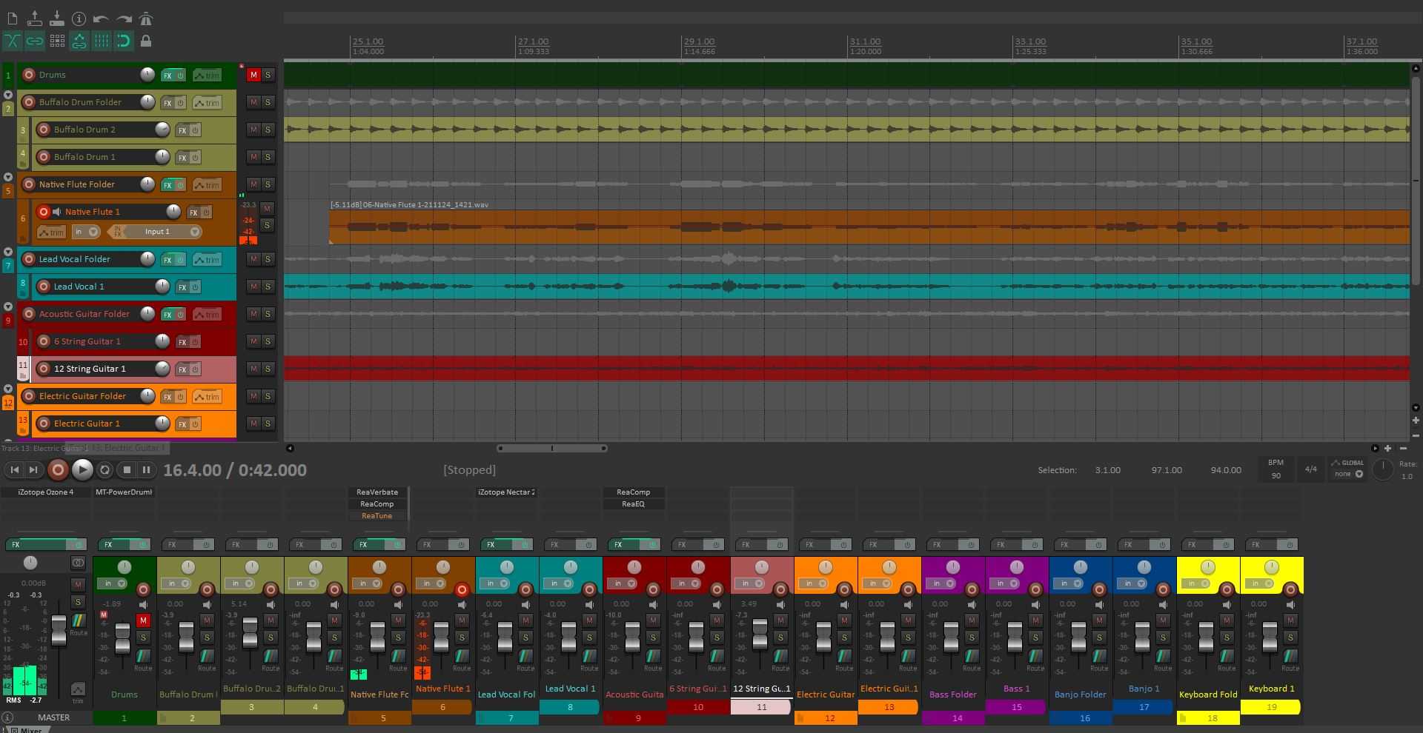This screenshot has height=733, width=1423.
Task: Open GLOBAL automation override 'none' dropdown
Action: [1349, 474]
